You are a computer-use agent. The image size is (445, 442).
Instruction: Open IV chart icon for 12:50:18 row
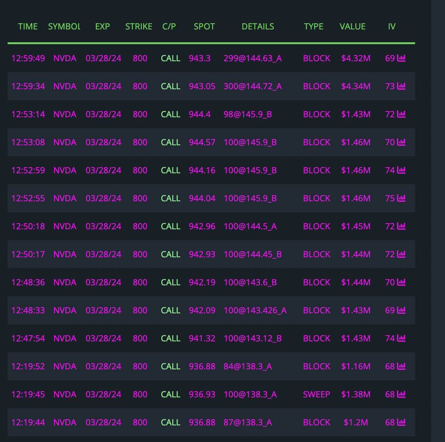[401, 226]
